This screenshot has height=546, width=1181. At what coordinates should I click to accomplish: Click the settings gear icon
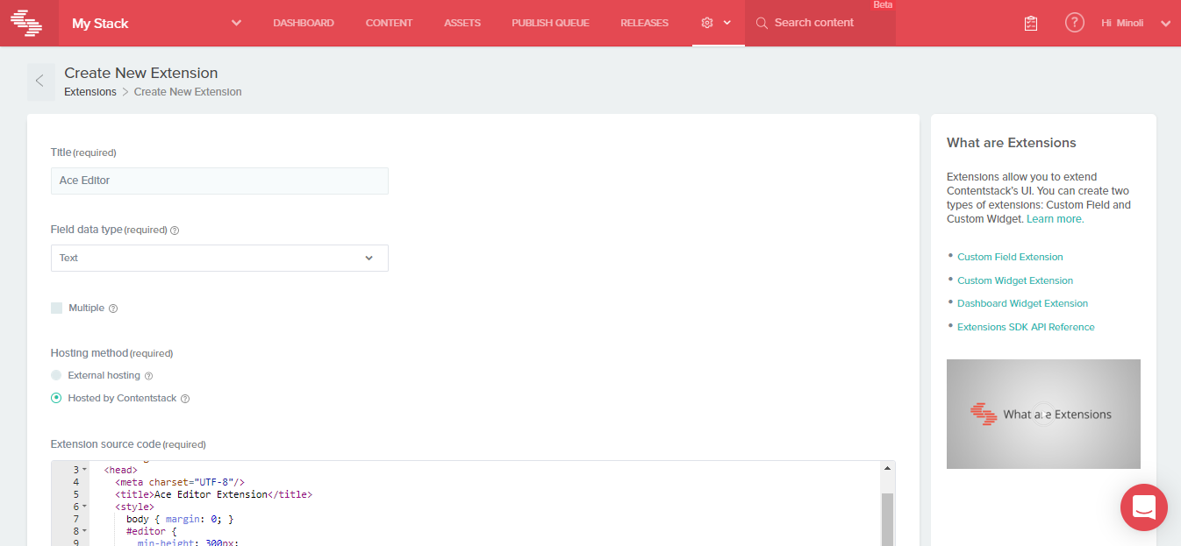coord(707,23)
